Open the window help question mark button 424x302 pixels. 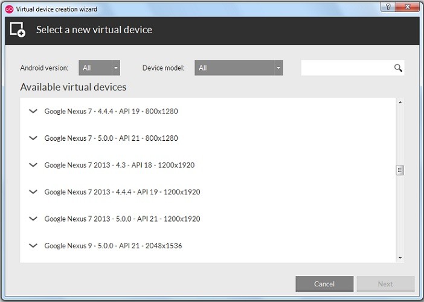point(388,7)
